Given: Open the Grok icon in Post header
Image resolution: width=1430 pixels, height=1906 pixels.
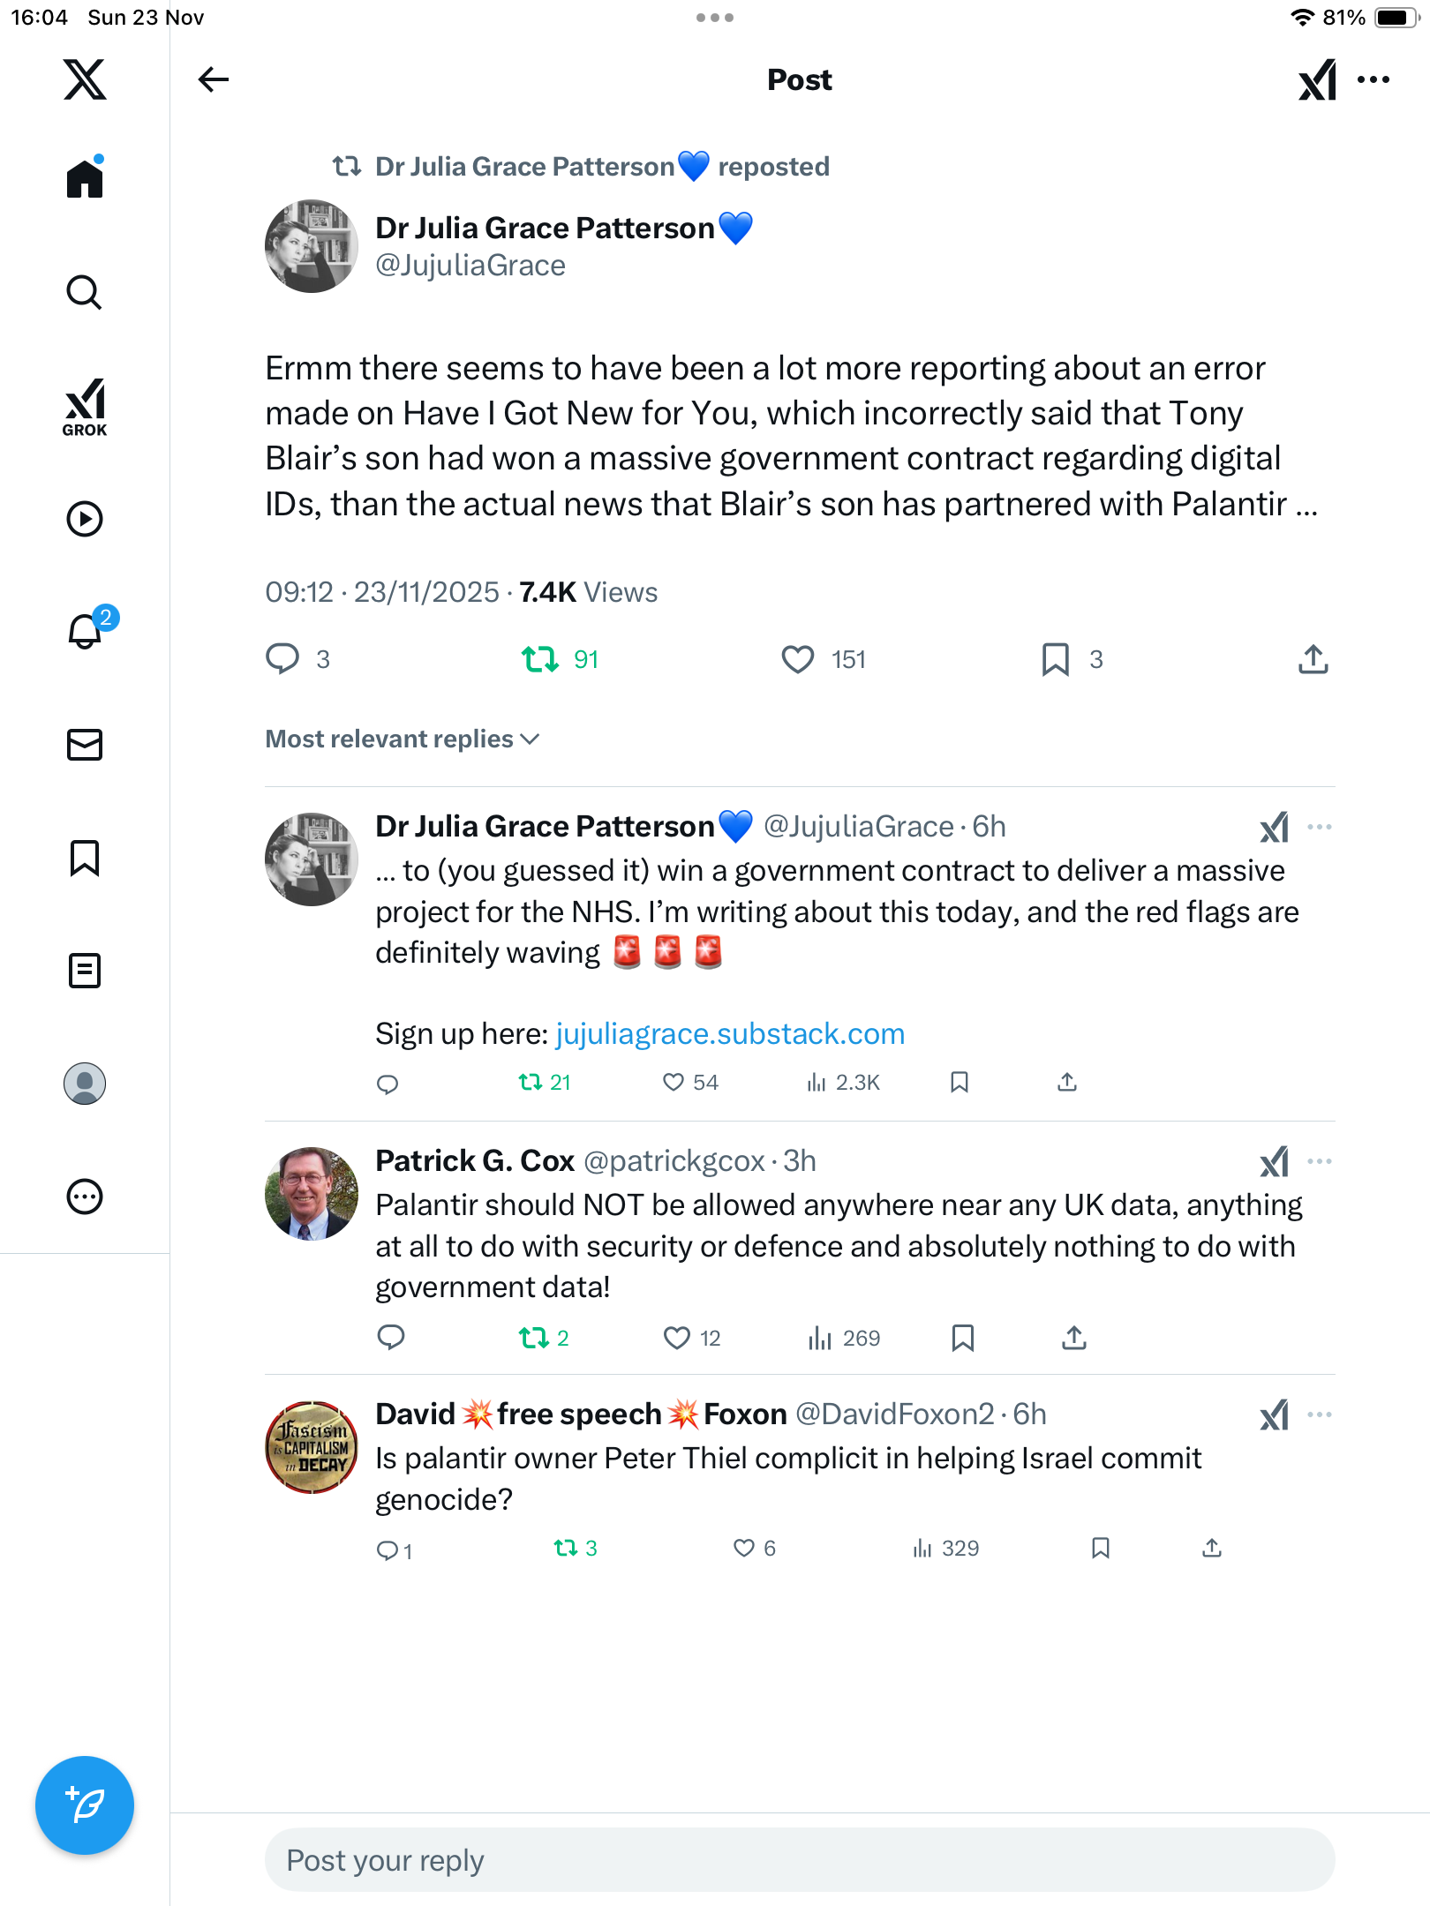Looking at the screenshot, I should [1317, 80].
